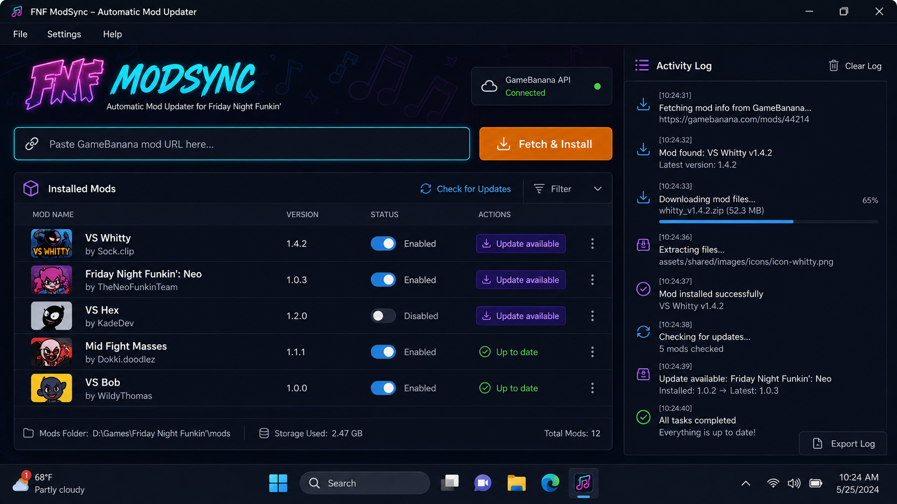The width and height of the screenshot is (897, 504).
Task: Open File Explorer from the taskbar
Action: [516, 483]
